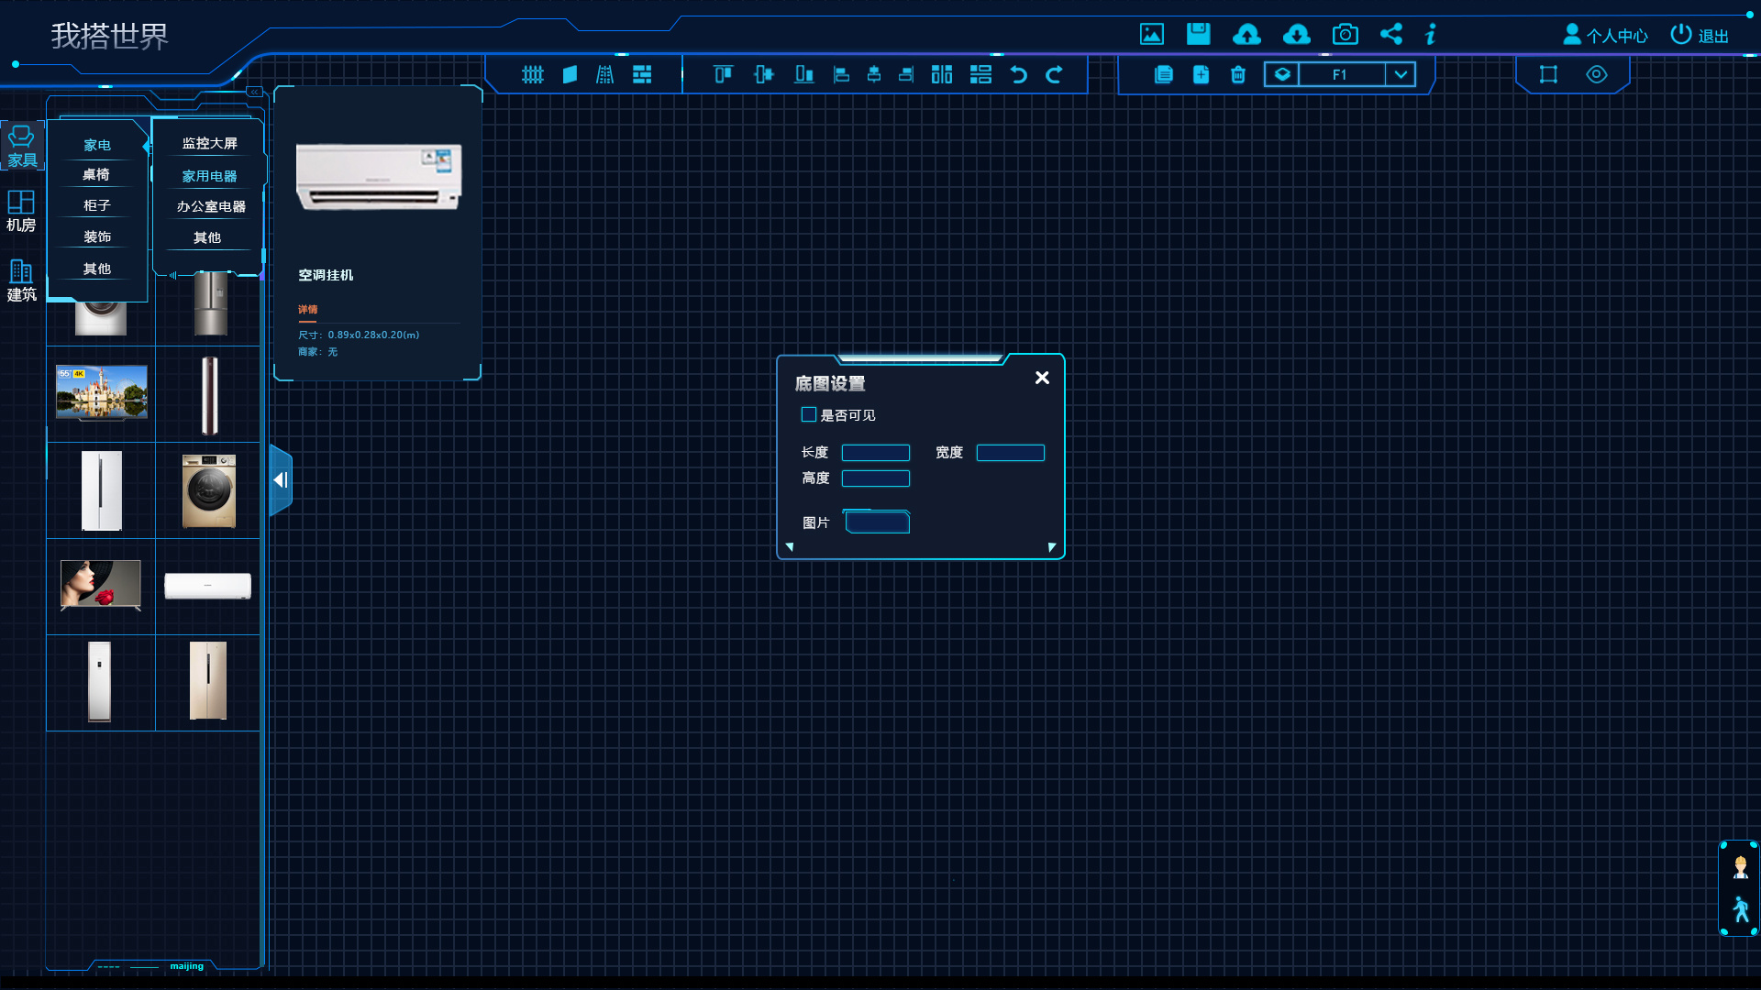Screen dimensions: 1761x990
Task: Redo the last action
Action: (x=1054, y=74)
